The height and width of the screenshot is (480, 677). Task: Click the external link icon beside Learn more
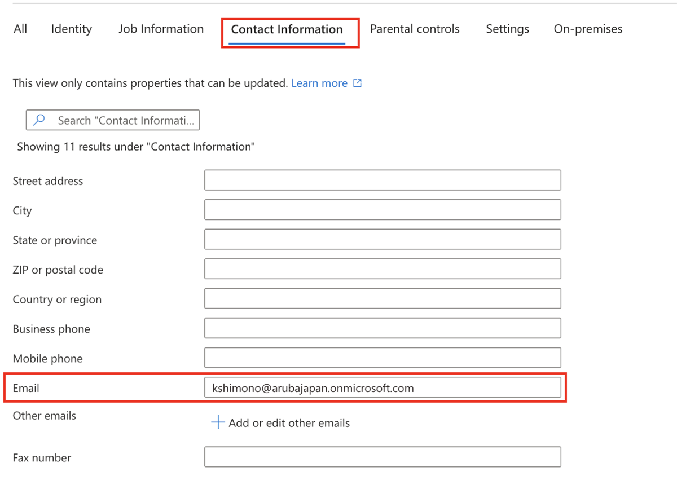click(357, 83)
